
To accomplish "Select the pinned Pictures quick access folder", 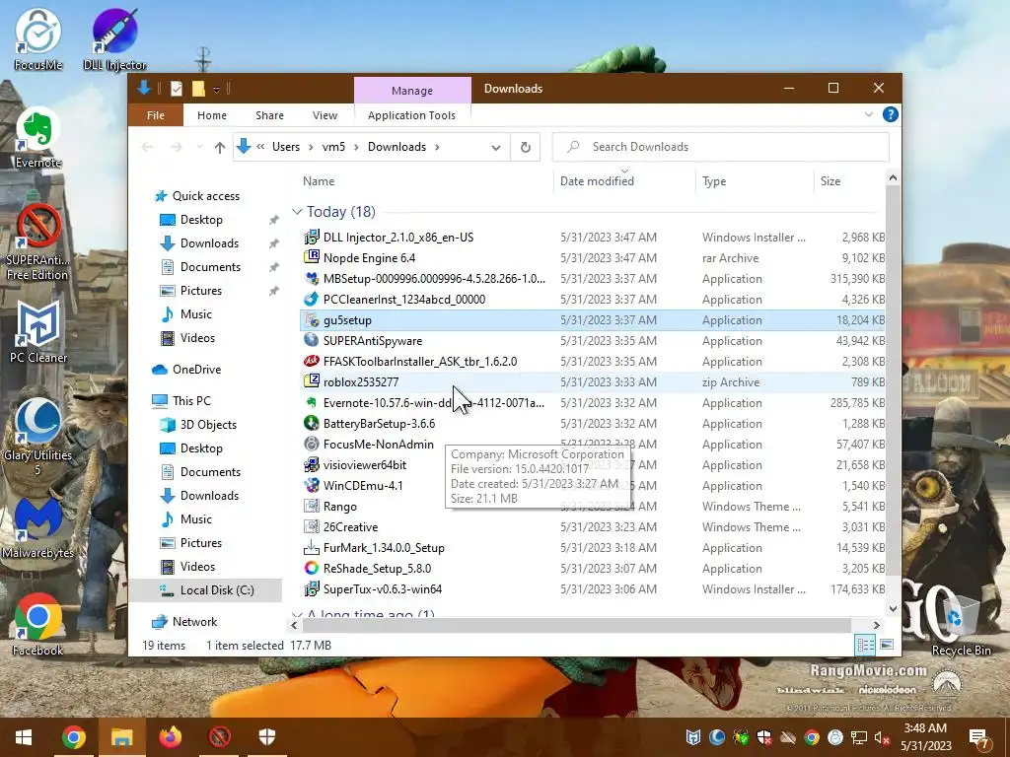I will 201,291.
